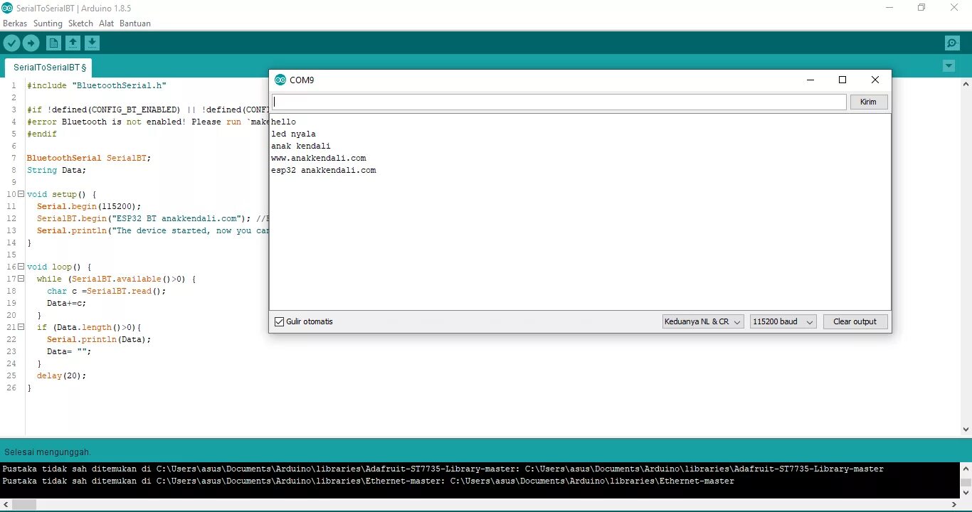972x512 pixels.
Task: Click 'BluetoothSerial SerialBT;' code line
Action: (x=89, y=158)
